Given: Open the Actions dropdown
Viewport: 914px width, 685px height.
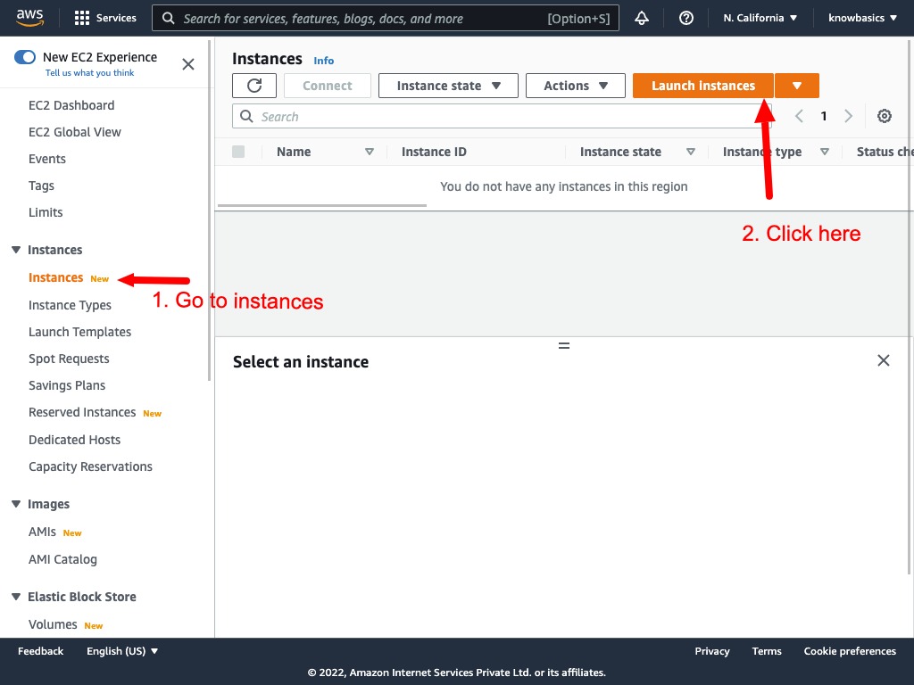Looking at the screenshot, I should tap(576, 86).
